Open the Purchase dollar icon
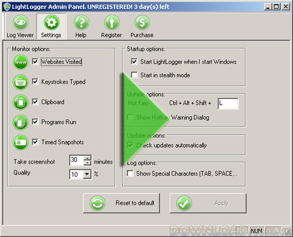The width and height of the screenshot is (293, 237). (142, 23)
